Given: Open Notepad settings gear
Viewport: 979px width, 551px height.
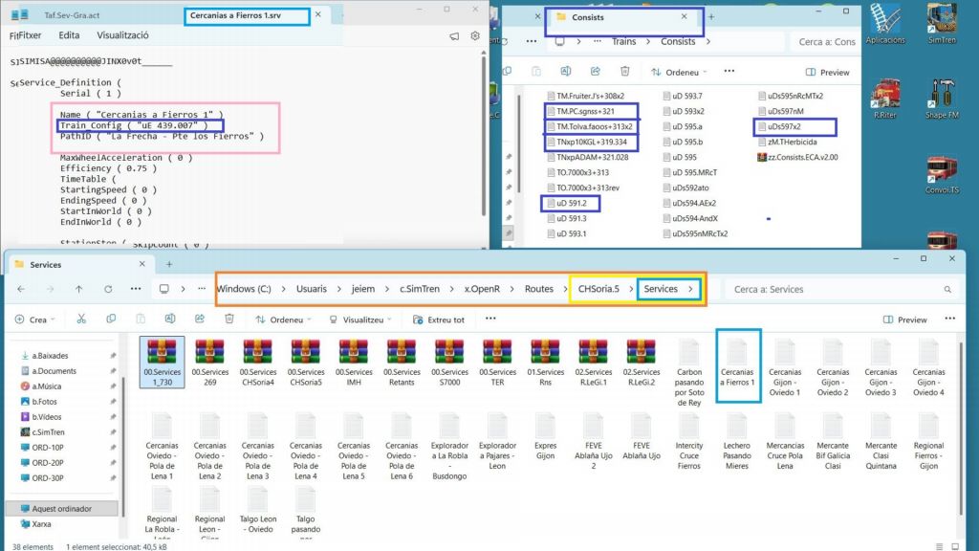Looking at the screenshot, I should click(475, 36).
